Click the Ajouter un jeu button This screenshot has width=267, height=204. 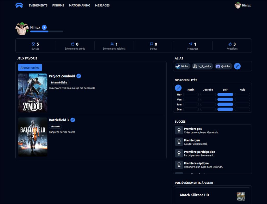tap(30, 68)
